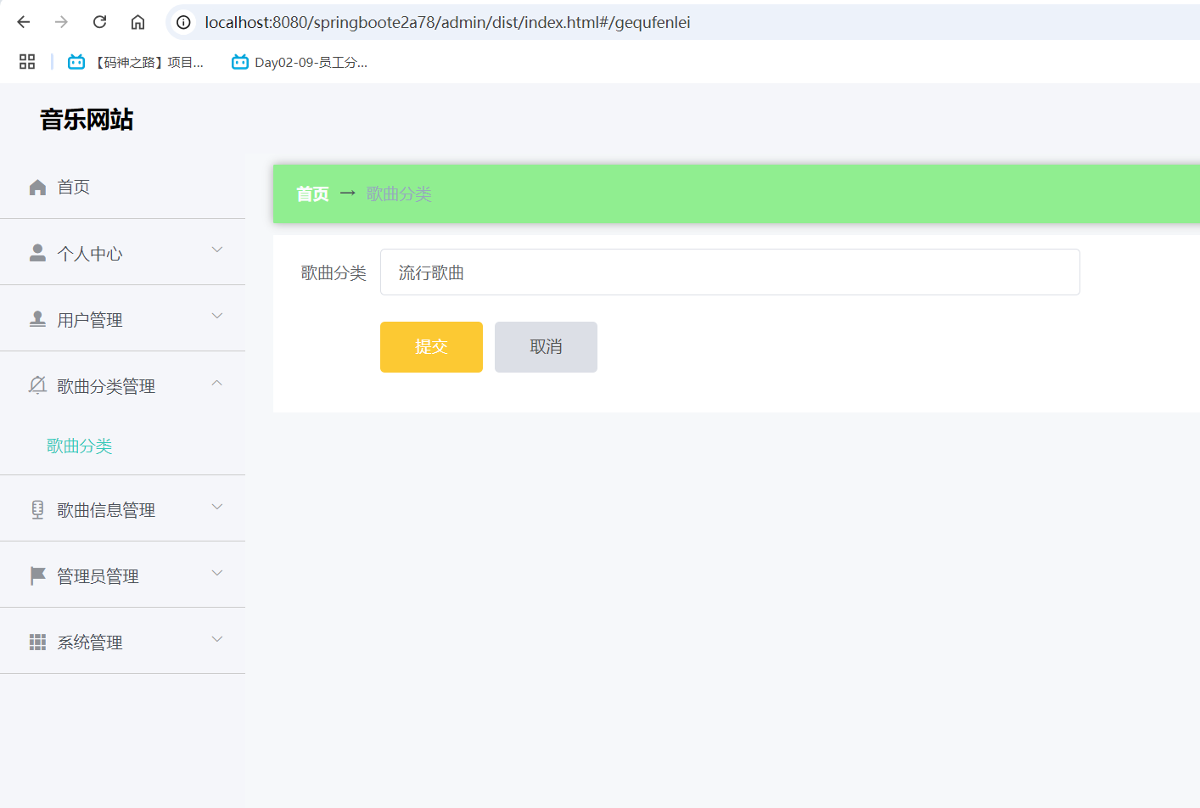Click the person icon beside 个人中心
The height and width of the screenshot is (808, 1200).
[x=37, y=253]
